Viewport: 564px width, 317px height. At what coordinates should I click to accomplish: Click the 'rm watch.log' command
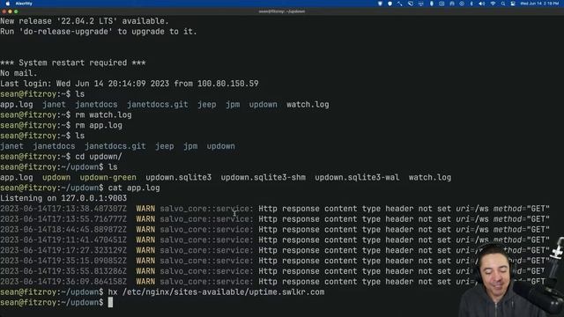tap(103, 114)
